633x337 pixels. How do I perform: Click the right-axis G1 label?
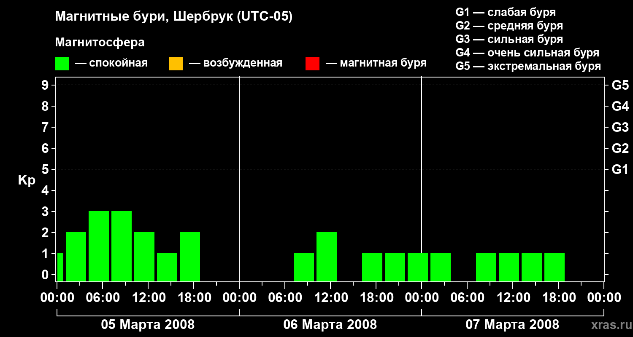click(620, 169)
